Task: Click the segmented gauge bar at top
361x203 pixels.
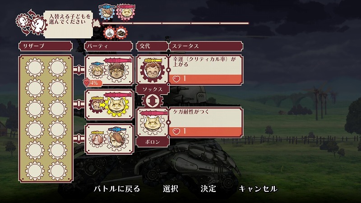Action: pos(176,23)
